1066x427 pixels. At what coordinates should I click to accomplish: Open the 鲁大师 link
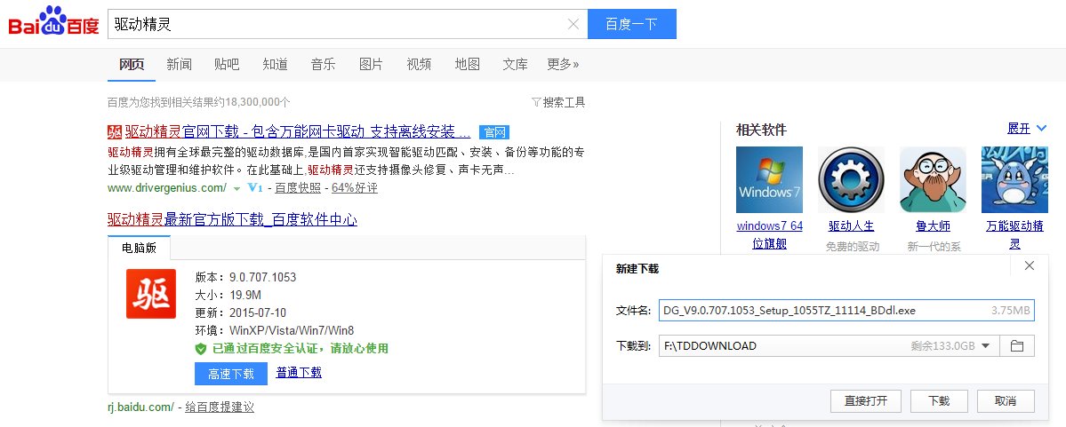tap(933, 226)
